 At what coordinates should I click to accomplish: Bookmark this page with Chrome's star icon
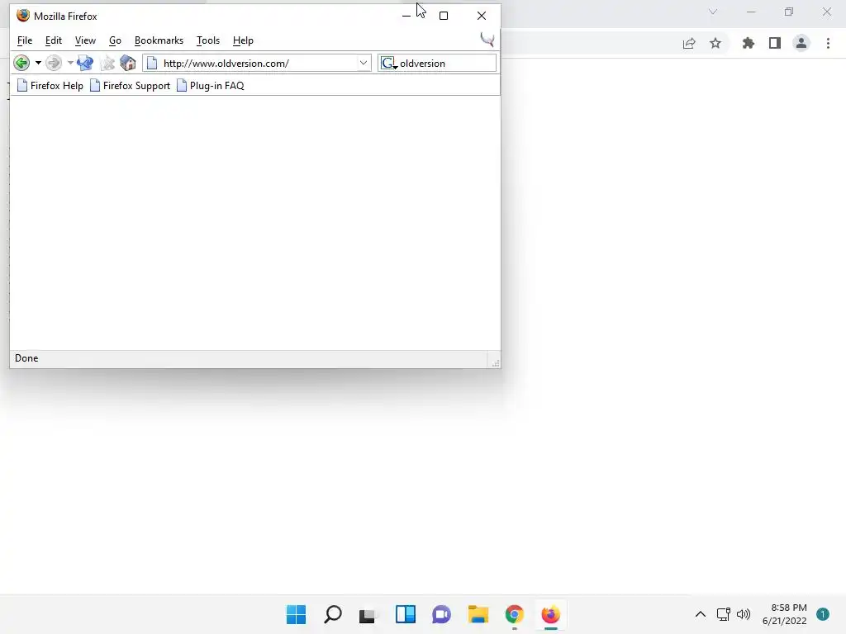715,43
